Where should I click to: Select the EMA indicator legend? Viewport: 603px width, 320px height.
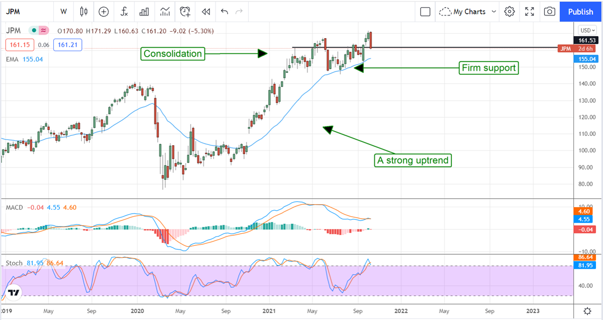click(13, 59)
